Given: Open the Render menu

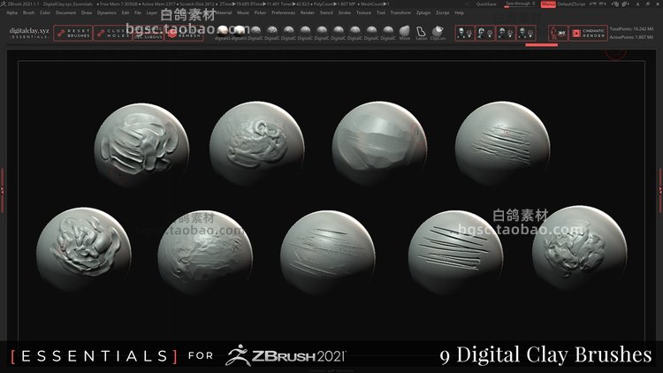Looking at the screenshot, I should click(x=308, y=12).
